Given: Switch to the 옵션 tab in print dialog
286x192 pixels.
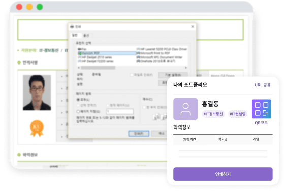Looking at the screenshot, I should tap(86, 36).
